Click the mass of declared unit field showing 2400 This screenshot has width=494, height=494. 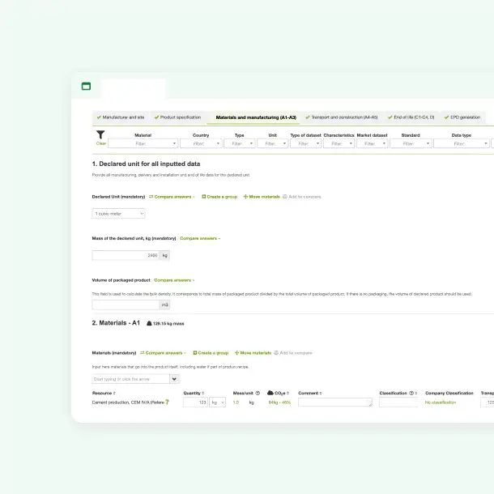pos(126,255)
